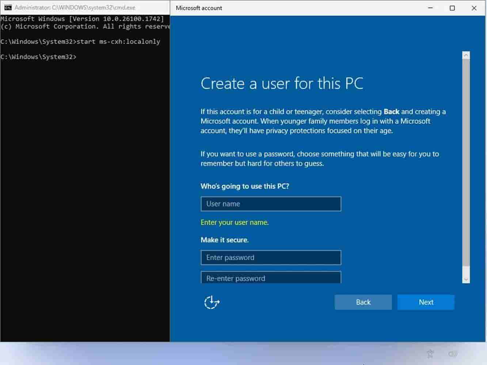Click the scroll-up chevron atop the dialog scrollbar
Screen dimensions: 487x365
466,55
